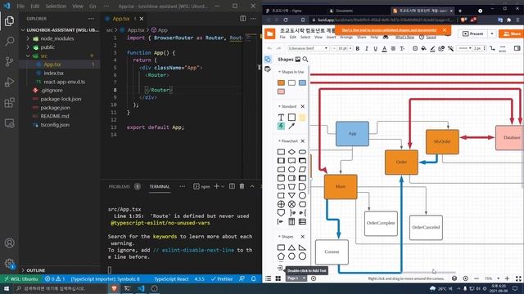The width and height of the screenshot is (524, 294).
Task: Pick blue swatch in Shapes In Use
Action: pos(302,82)
